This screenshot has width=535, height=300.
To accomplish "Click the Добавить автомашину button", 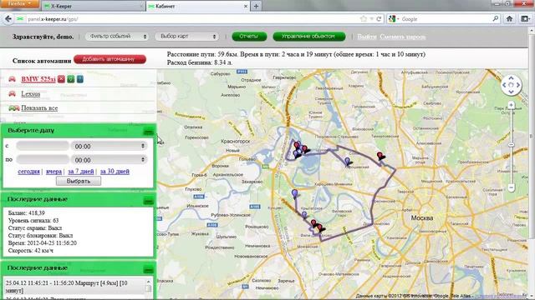I will click(110, 59).
